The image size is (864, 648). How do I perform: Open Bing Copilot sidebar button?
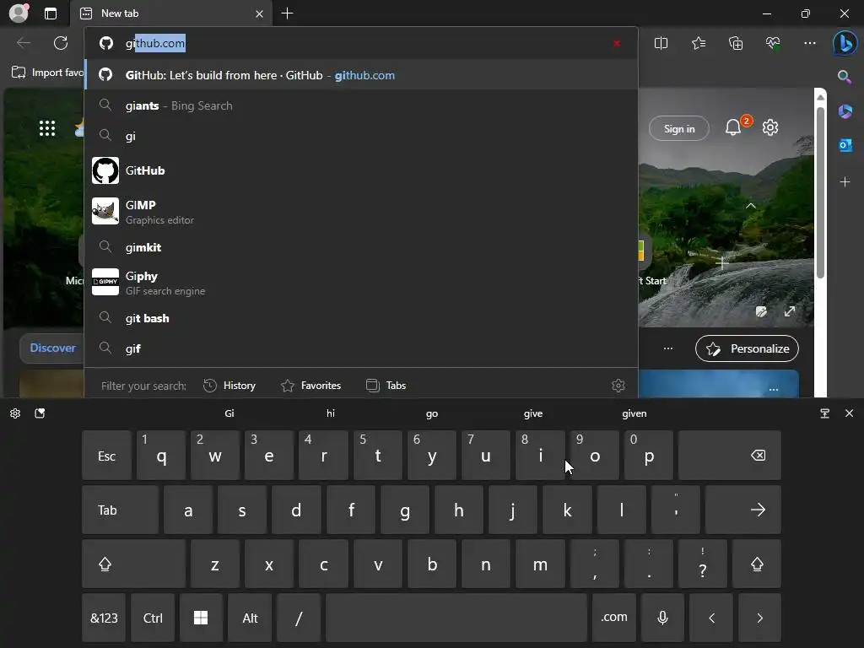click(845, 43)
